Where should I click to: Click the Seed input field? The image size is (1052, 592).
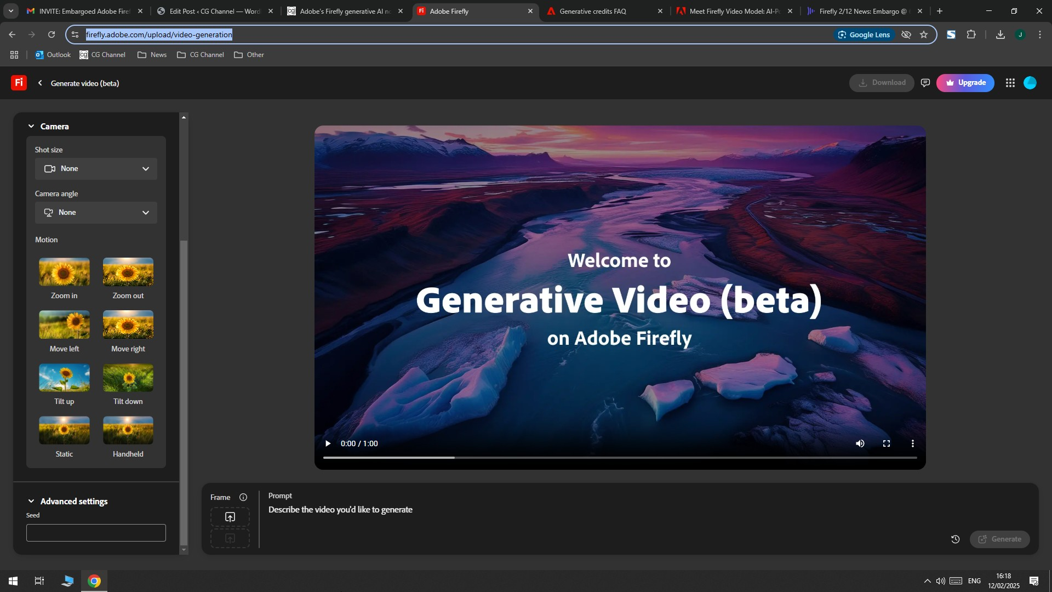coord(96,533)
